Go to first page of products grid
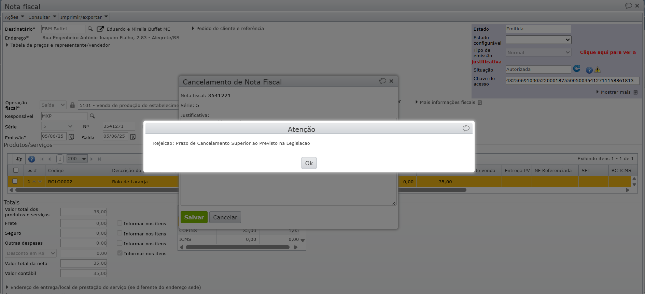Screen dimensions: 645x294 [x=42, y=159]
